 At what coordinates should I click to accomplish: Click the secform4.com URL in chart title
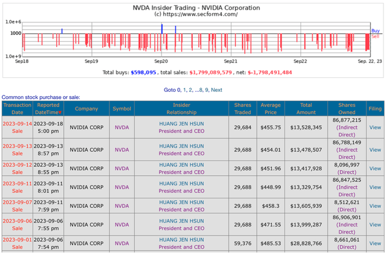(200, 15)
